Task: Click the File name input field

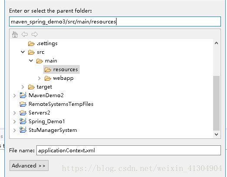Action: (129, 151)
